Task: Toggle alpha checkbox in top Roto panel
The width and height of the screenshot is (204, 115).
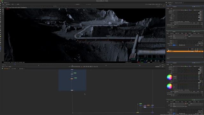Action: pos(186,35)
